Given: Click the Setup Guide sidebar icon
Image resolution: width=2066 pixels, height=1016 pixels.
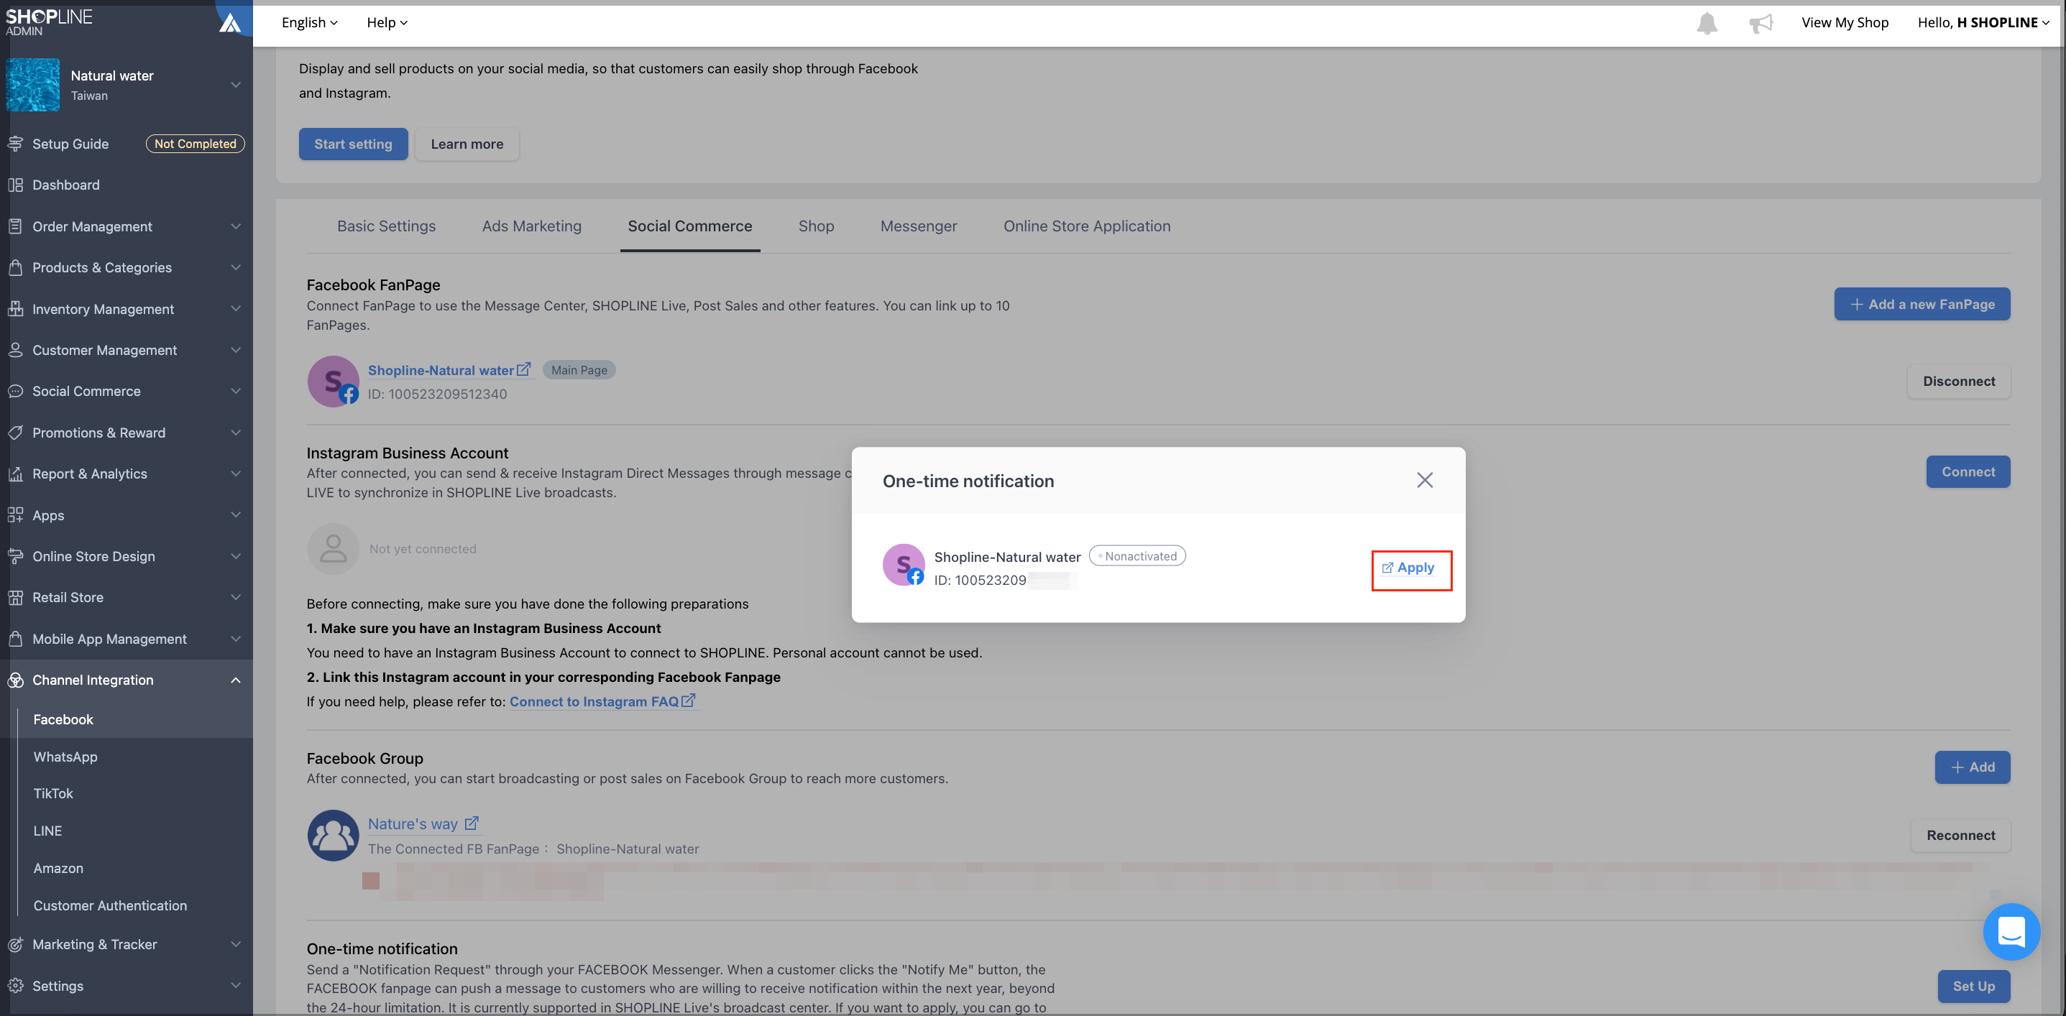Looking at the screenshot, I should pos(15,144).
